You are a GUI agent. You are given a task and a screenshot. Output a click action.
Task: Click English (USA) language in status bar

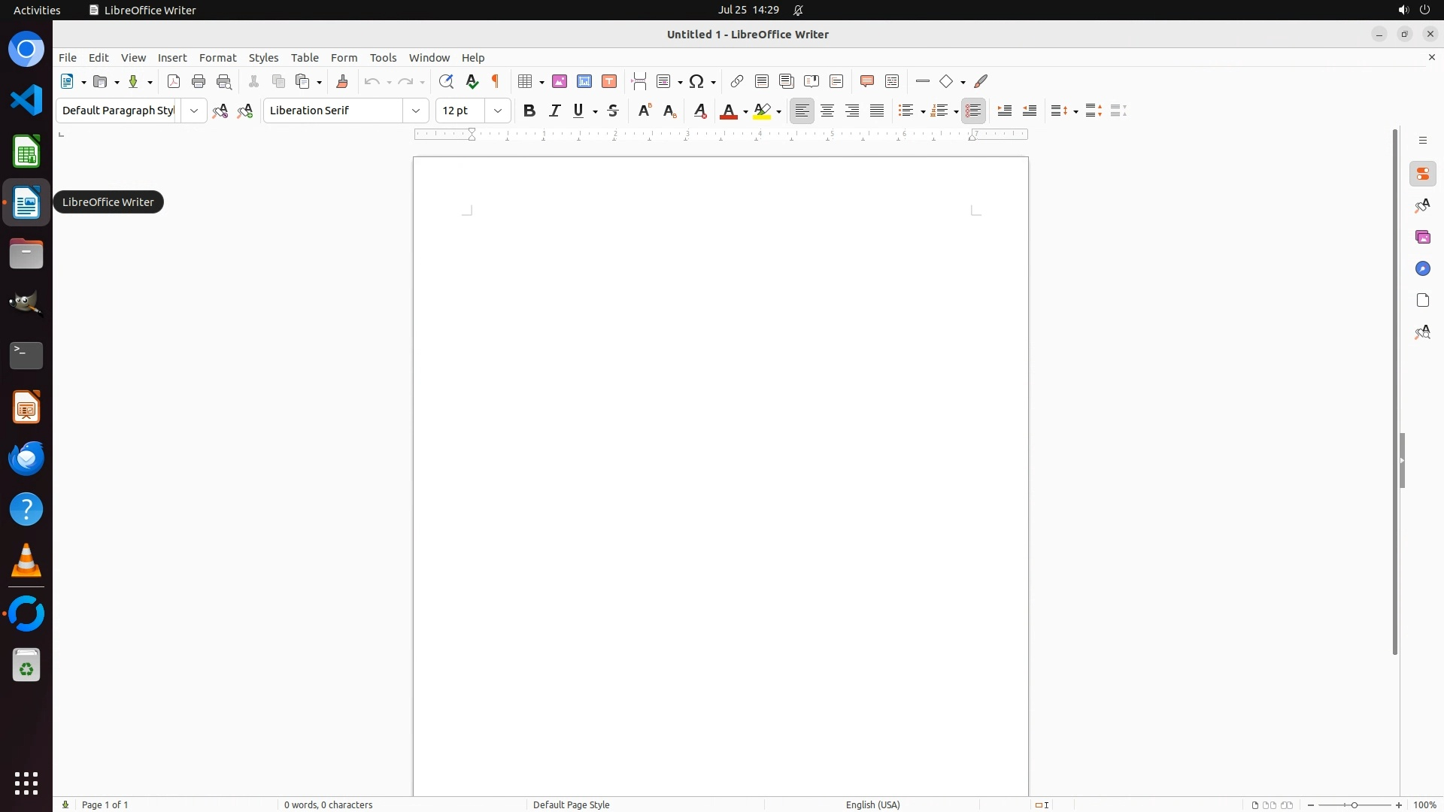click(872, 804)
